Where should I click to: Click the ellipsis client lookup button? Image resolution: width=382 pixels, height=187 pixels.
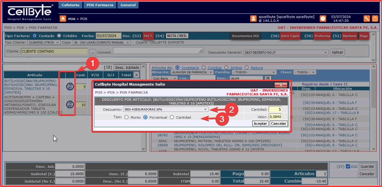click(x=92, y=52)
